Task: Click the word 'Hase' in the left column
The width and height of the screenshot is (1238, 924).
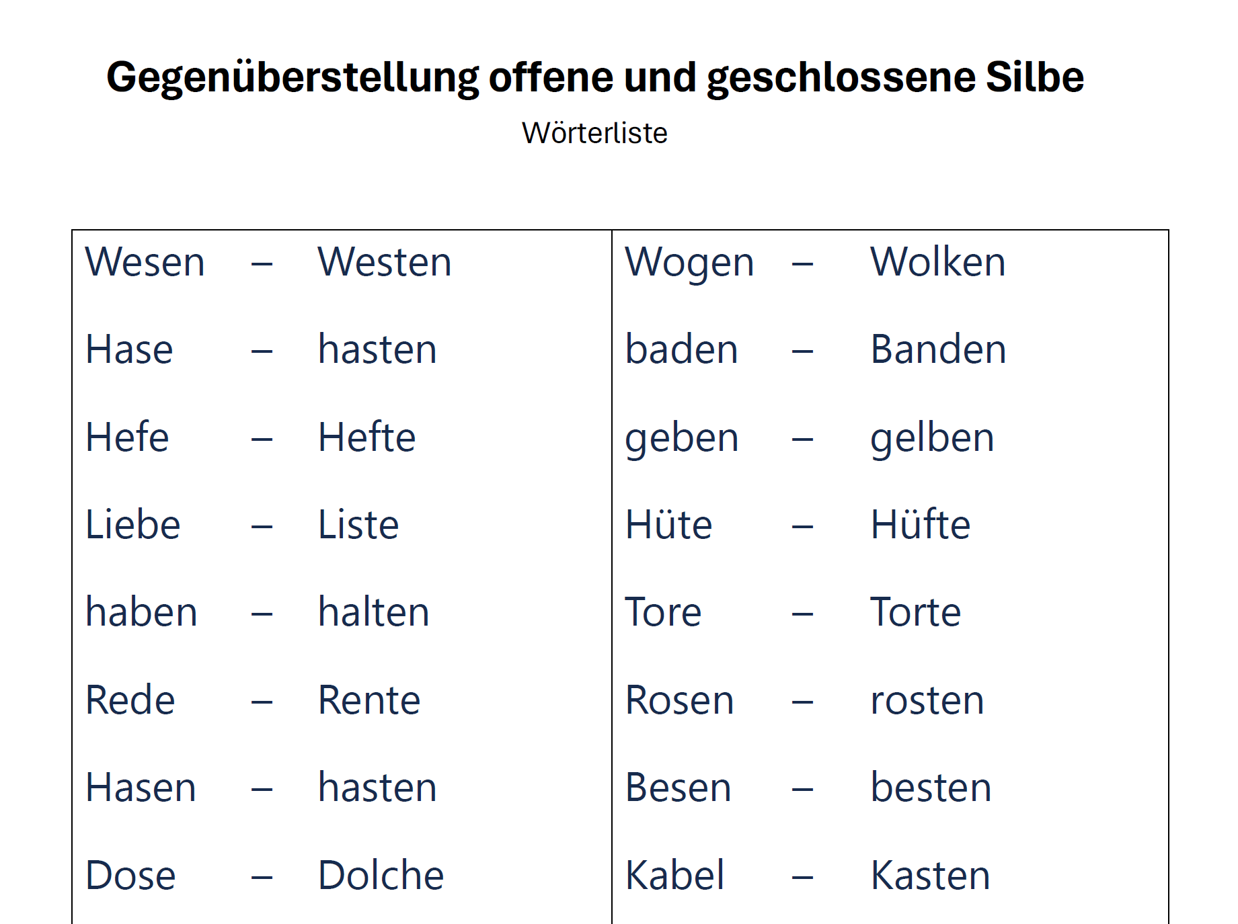Action: pos(130,349)
